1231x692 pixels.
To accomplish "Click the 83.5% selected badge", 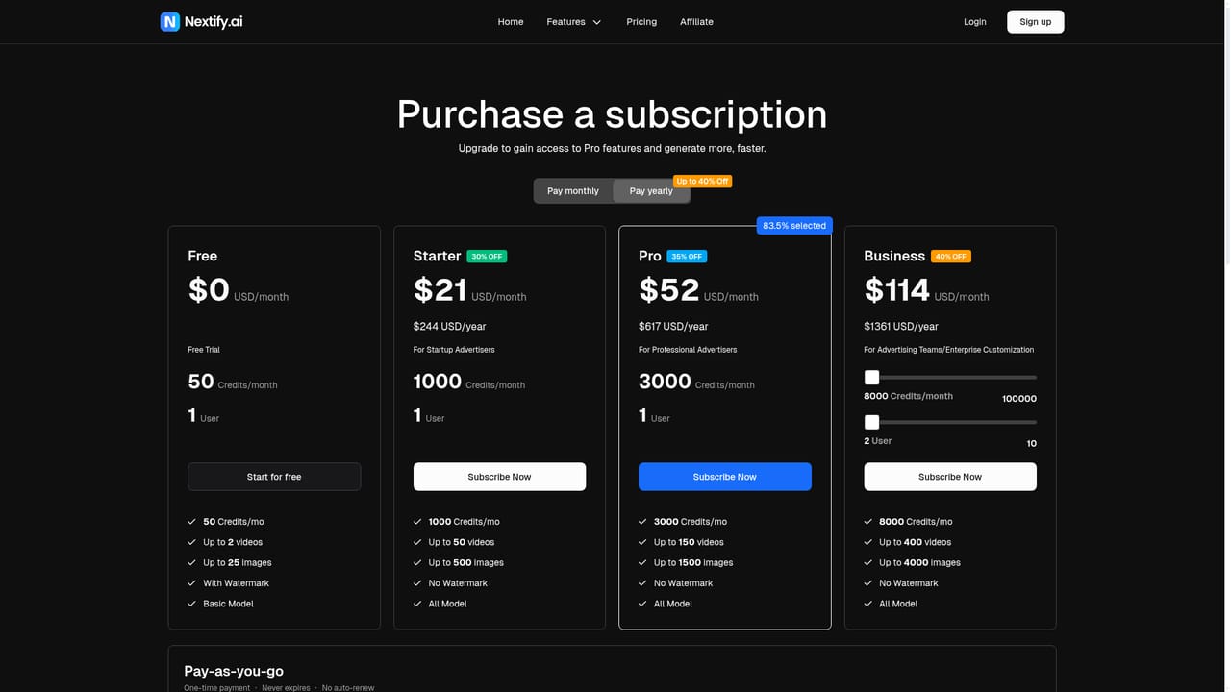I will [x=794, y=226].
